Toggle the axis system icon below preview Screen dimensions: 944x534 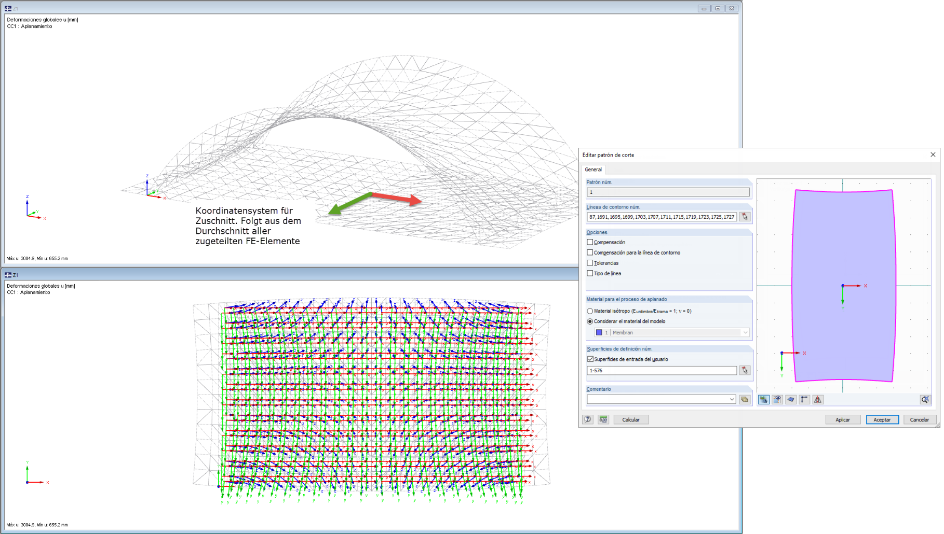pos(804,399)
